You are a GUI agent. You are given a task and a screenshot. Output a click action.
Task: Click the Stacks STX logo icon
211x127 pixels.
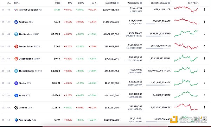(16, 83)
